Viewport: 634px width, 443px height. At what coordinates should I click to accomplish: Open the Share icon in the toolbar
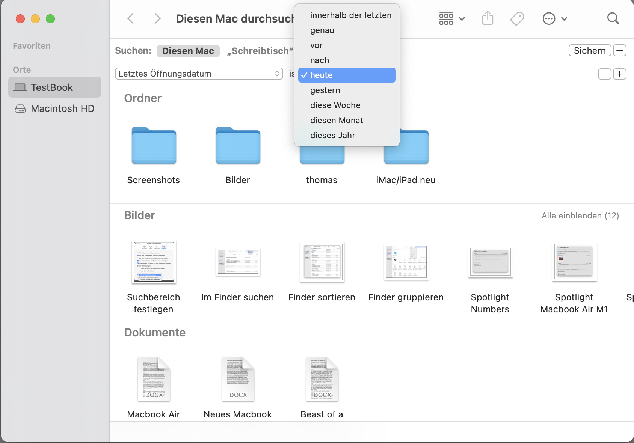pyautogui.click(x=488, y=18)
